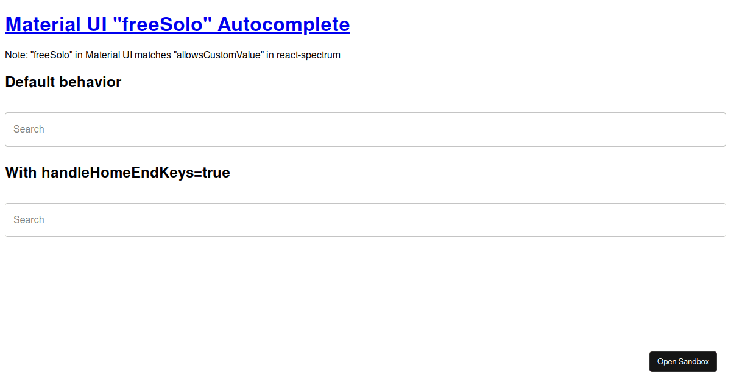Open the Material UI freeSolo Autocomplete link

pyautogui.click(x=177, y=24)
